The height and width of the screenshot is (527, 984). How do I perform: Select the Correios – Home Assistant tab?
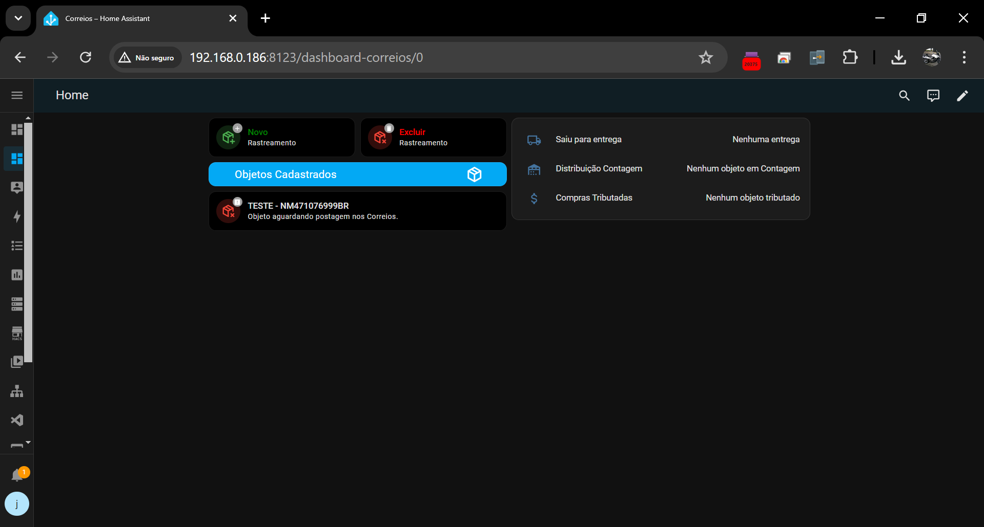(141, 18)
